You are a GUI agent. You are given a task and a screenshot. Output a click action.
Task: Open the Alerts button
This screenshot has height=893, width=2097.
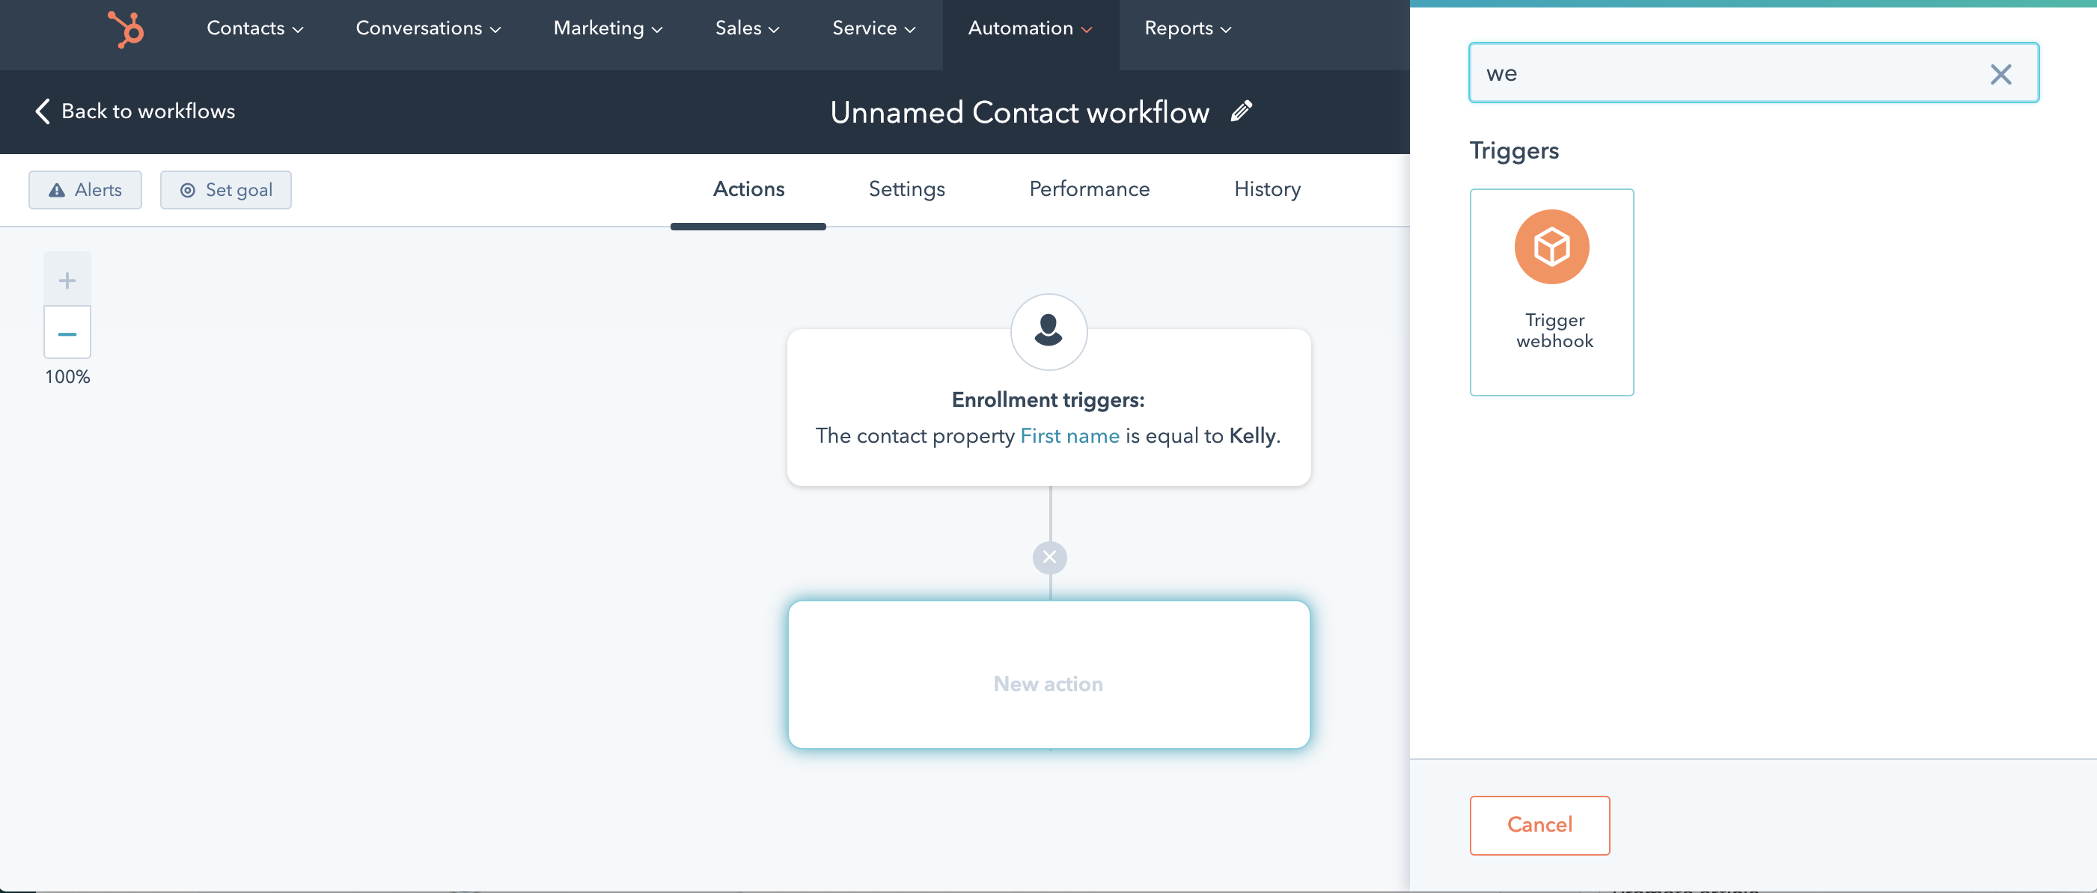85,190
